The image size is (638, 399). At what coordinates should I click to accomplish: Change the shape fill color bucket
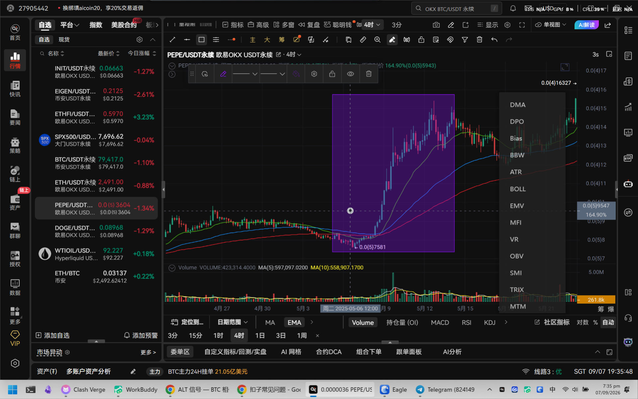[296, 74]
